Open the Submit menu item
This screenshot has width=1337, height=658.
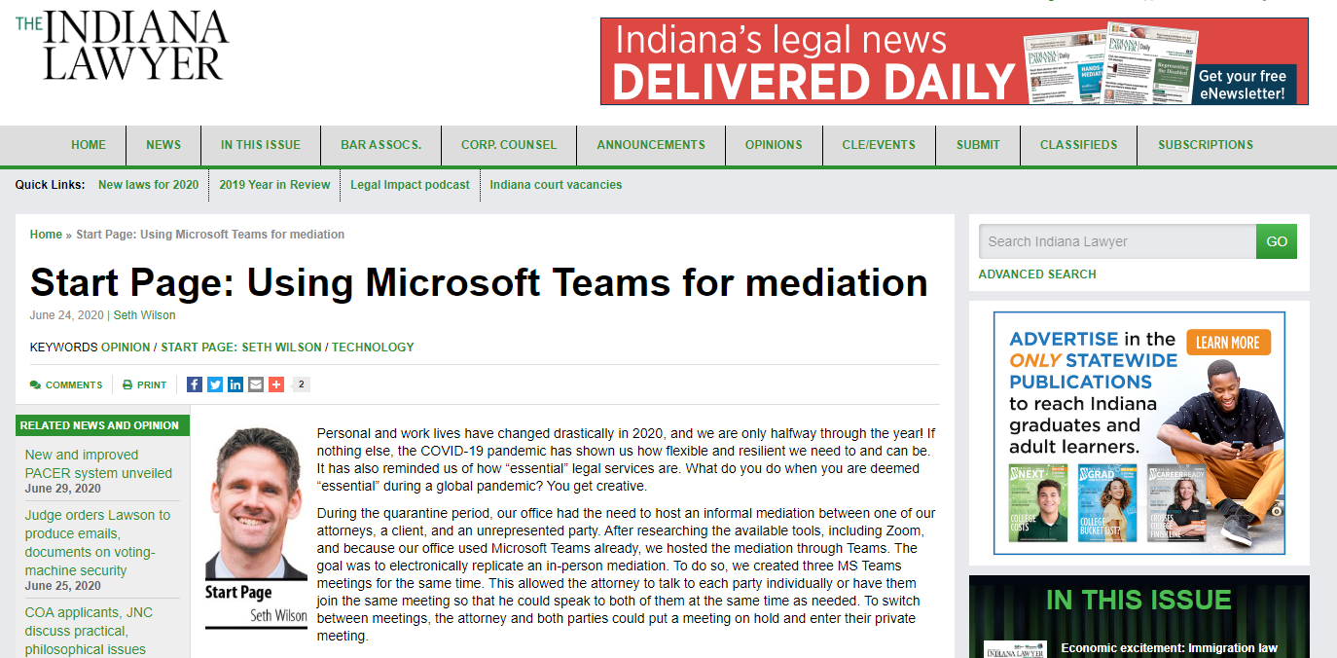(978, 145)
